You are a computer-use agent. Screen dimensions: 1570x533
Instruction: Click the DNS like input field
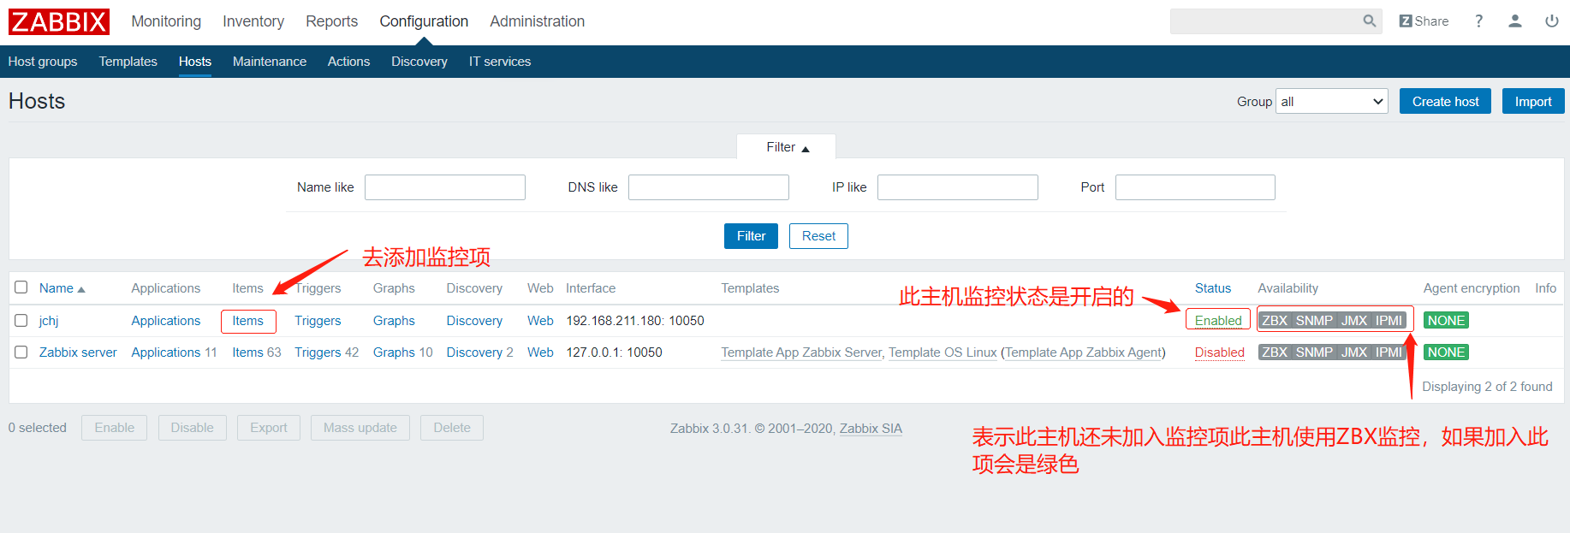coord(709,187)
